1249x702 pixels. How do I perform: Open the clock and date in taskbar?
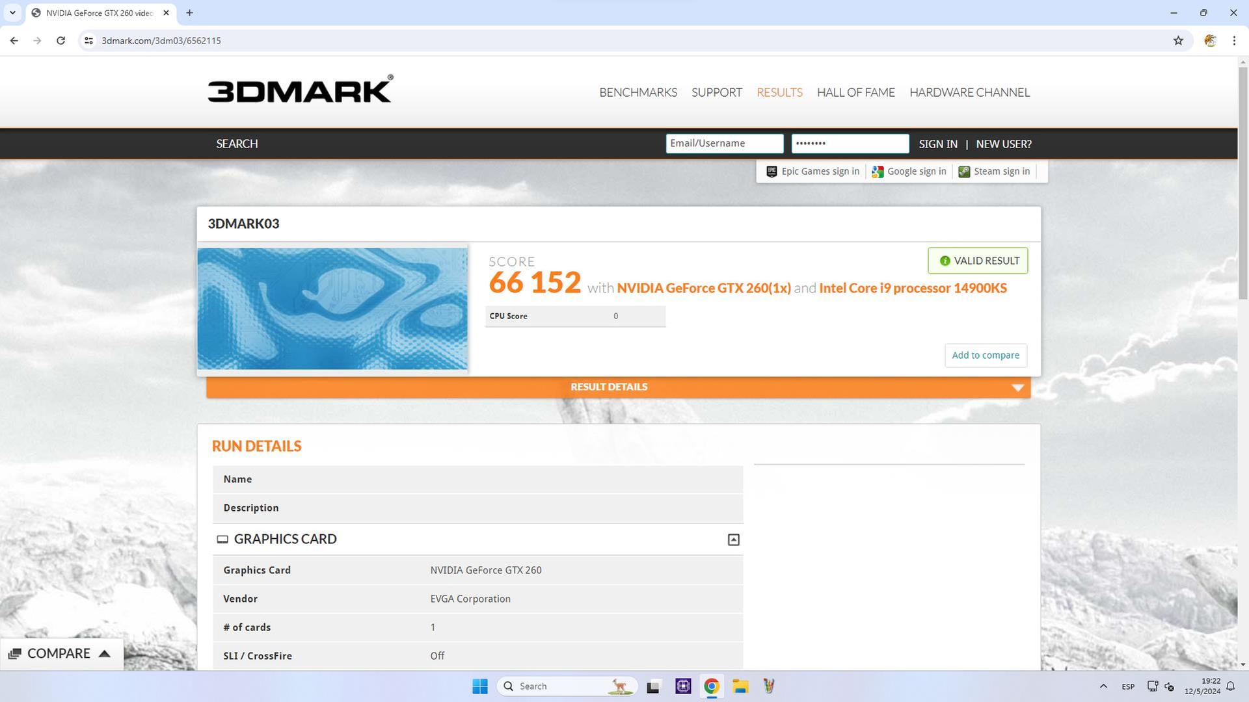click(1202, 686)
